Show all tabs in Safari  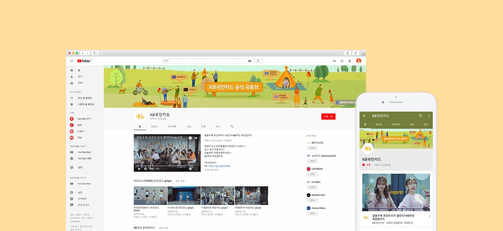point(356,53)
